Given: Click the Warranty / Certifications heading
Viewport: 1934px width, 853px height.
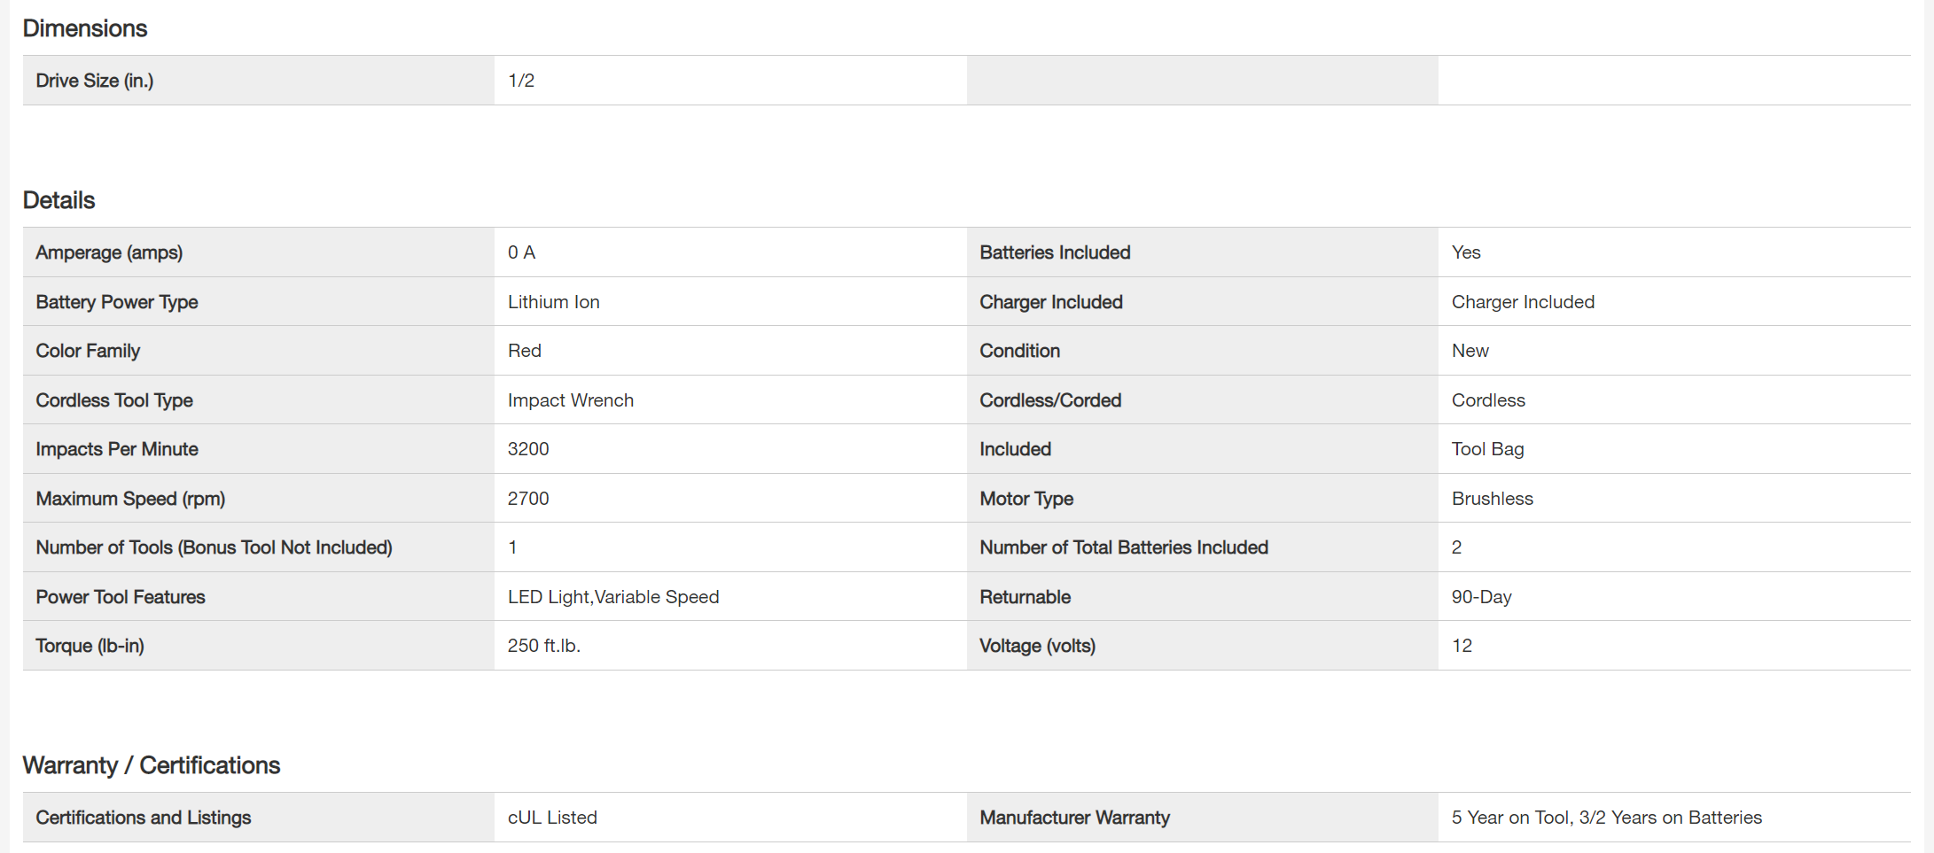Looking at the screenshot, I should click(151, 765).
